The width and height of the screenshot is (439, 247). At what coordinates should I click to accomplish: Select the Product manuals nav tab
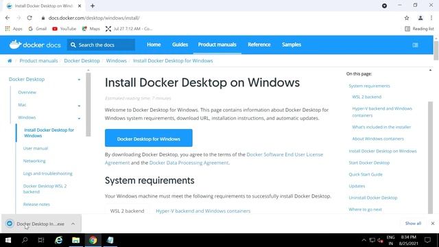tap(217, 45)
